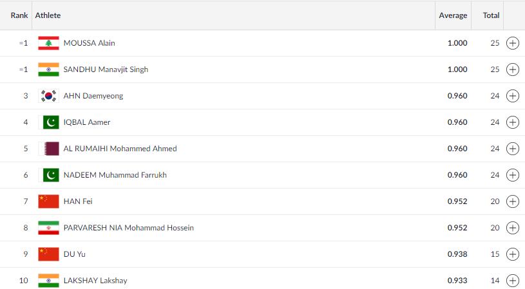Click the Iran flag by PARVARESH NIA
This screenshot has width=525, height=289.
(x=48, y=228)
